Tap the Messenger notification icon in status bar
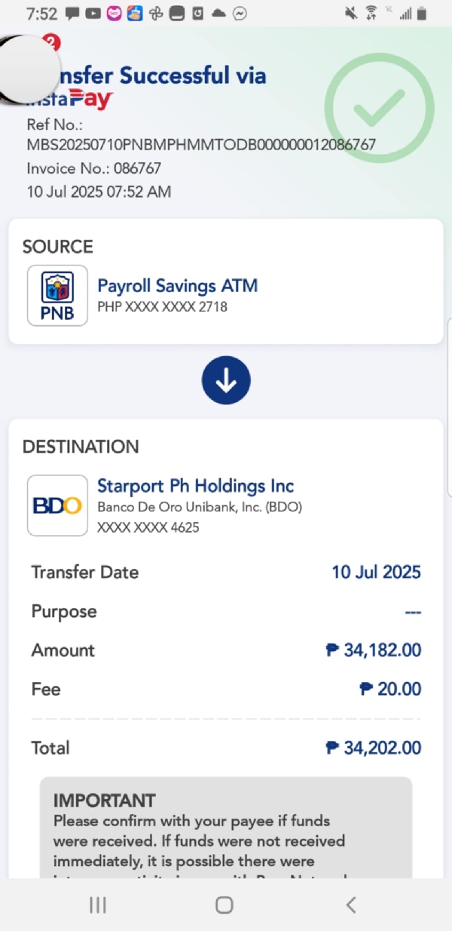452x931 pixels. pyautogui.click(x=240, y=14)
